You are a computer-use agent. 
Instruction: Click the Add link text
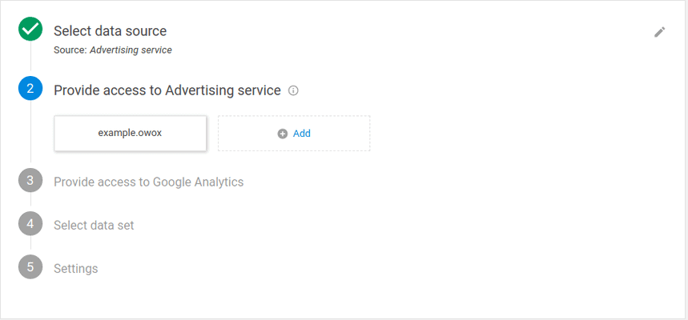coord(302,134)
